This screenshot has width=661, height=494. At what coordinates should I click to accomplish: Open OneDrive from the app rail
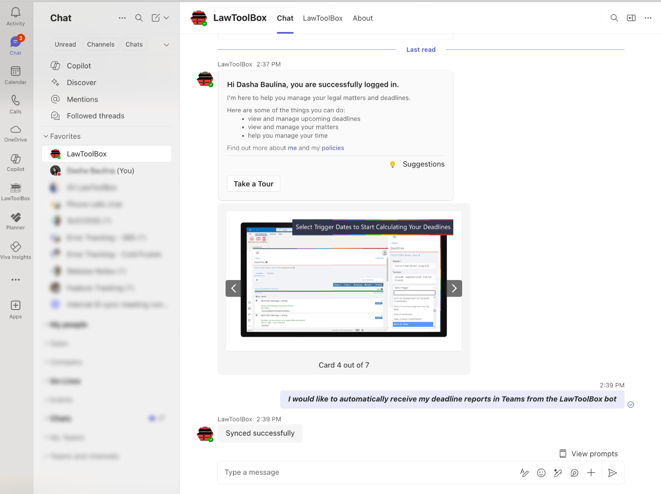(x=15, y=133)
